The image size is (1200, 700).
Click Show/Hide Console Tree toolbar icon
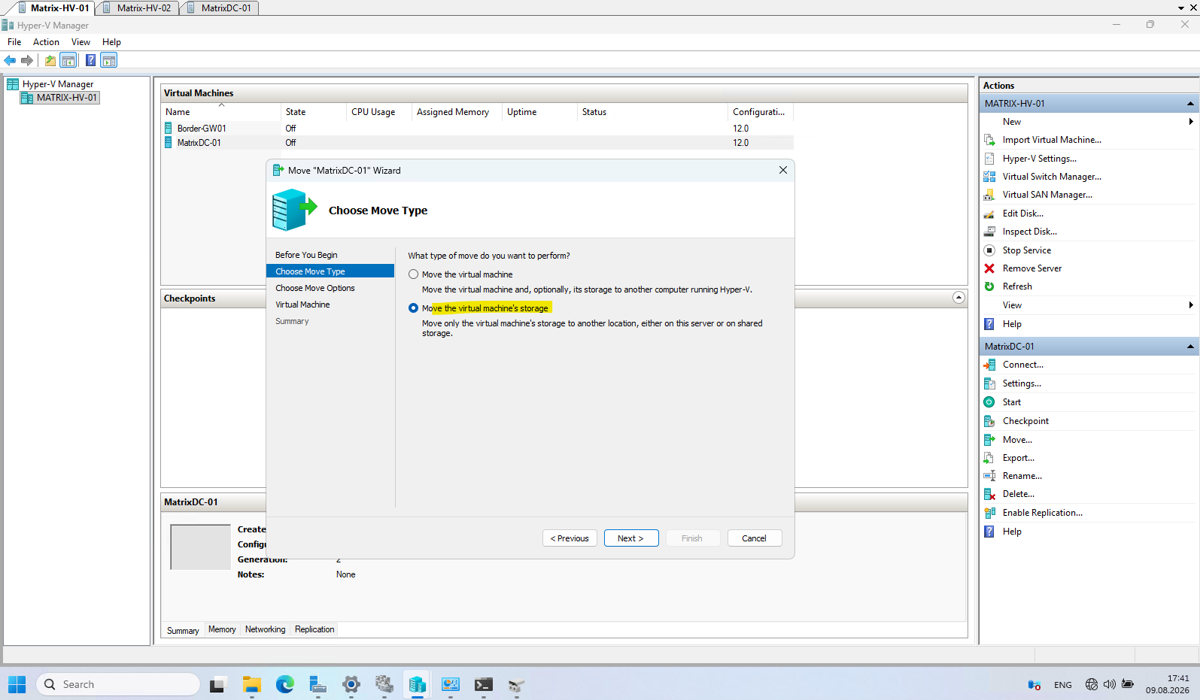(68, 60)
